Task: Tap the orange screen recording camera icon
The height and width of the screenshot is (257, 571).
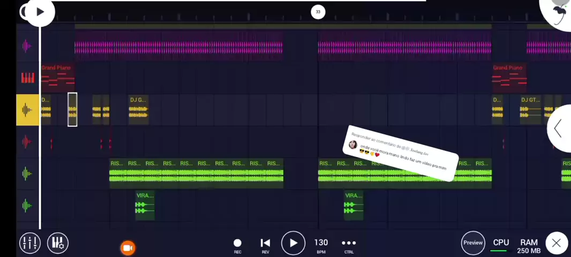Action: click(128, 248)
